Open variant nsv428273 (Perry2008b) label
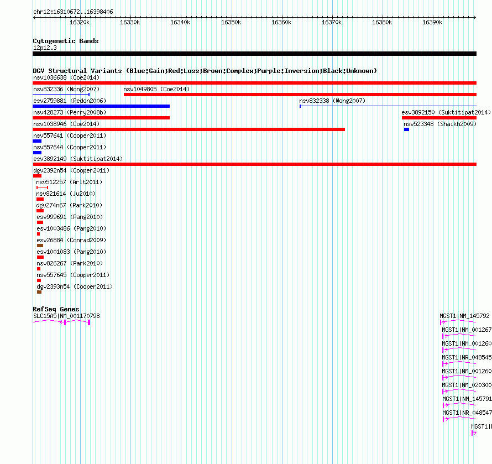Screen dimensions: 492x464 tap(70, 112)
